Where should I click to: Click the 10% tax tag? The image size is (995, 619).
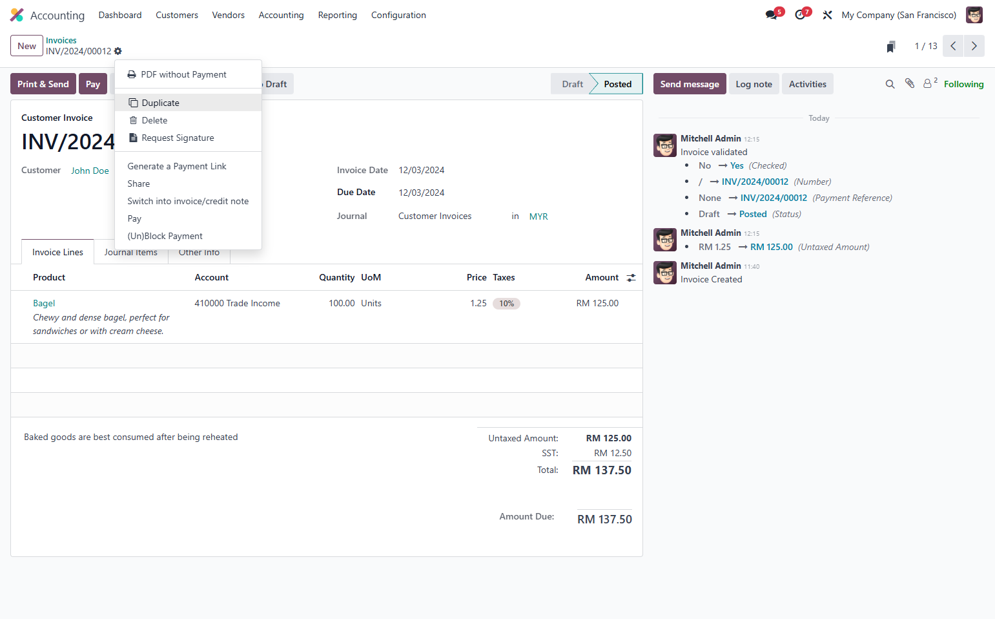506,304
